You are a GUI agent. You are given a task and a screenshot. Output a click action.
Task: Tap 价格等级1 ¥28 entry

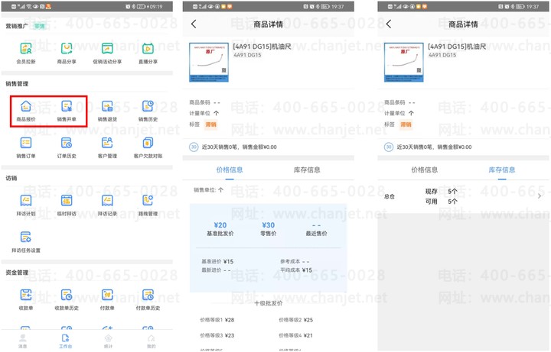click(217, 320)
